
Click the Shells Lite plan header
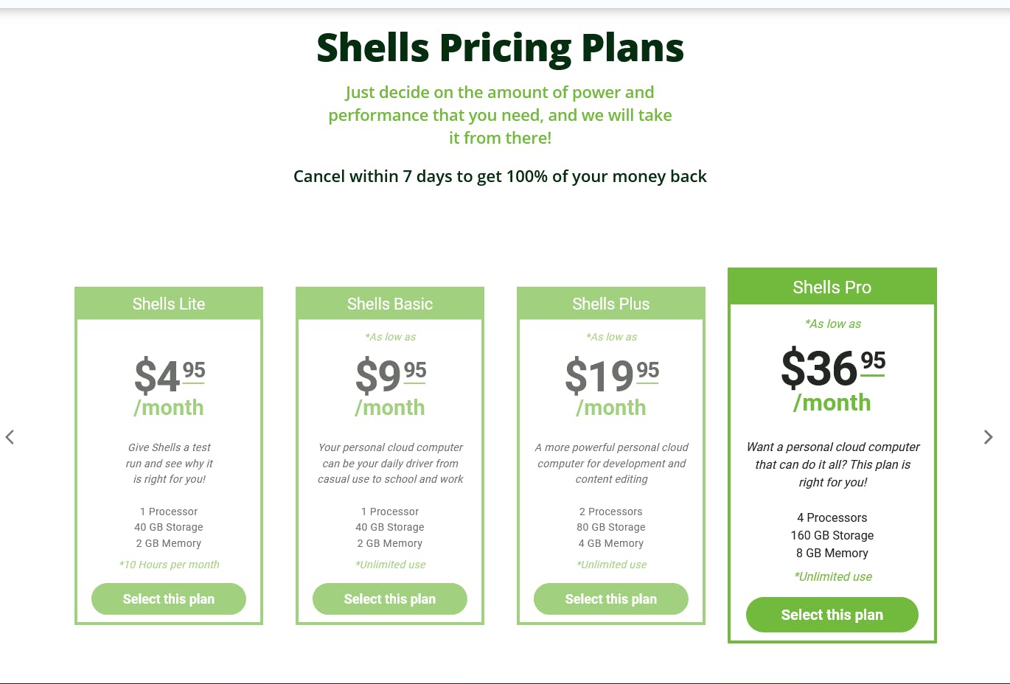[169, 303]
